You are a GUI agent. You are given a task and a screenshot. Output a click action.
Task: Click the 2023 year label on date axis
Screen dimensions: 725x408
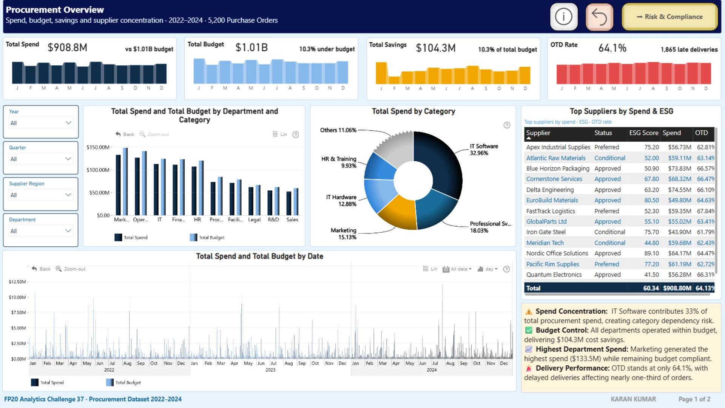[270, 370]
